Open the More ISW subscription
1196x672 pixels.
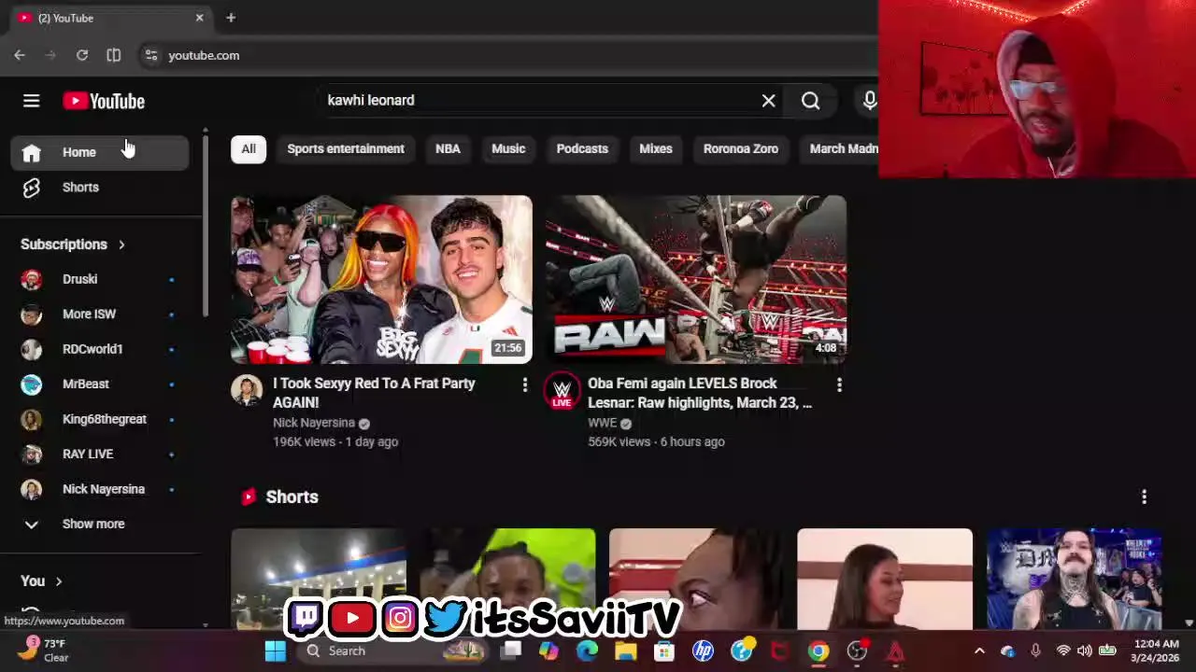(x=100, y=315)
